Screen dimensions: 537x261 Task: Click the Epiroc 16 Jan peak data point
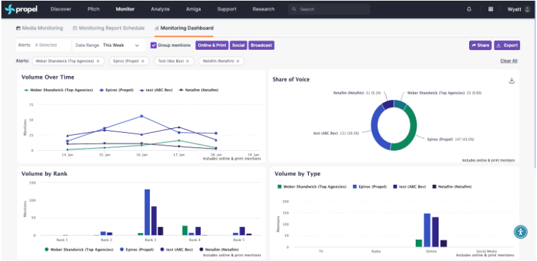[141, 116]
